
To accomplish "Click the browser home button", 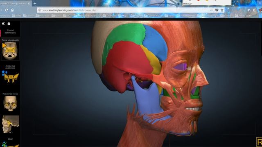I will point(12,10).
